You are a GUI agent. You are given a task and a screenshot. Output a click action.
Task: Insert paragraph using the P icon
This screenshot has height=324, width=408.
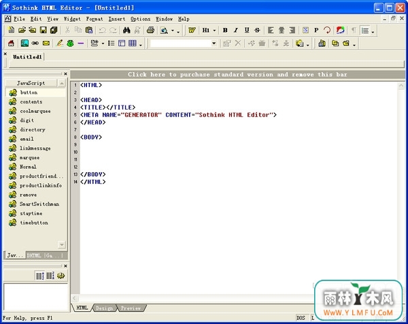click(x=316, y=30)
